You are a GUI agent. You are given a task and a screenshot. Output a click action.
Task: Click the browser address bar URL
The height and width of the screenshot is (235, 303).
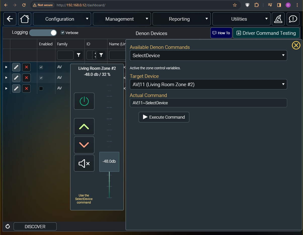(81, 5)
